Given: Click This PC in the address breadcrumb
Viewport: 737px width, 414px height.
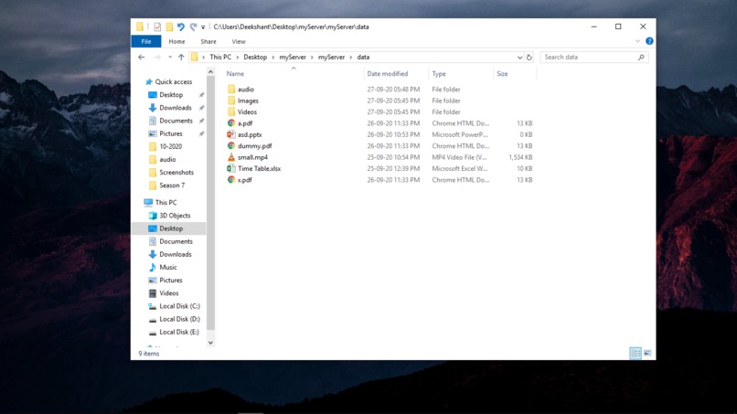Looking at the screenshot, I should point(220,57).
